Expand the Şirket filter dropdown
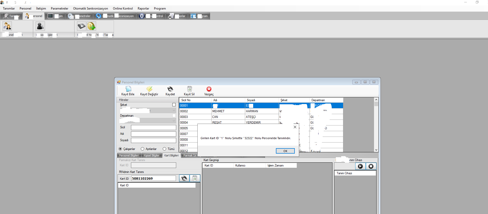The image size is (488, 214). point(174,110)
